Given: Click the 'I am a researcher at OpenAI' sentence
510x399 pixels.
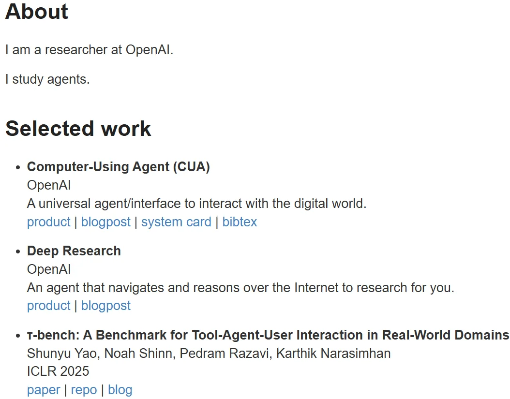Looking at the screenshot, I should [89, 50].
